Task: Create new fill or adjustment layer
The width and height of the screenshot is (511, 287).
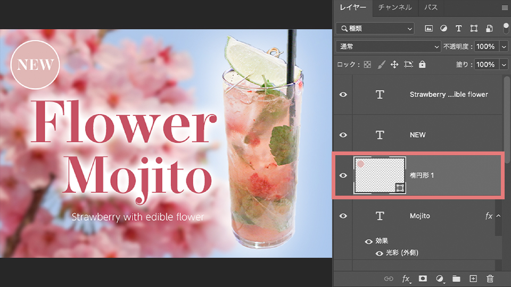Action: [440, 279]
